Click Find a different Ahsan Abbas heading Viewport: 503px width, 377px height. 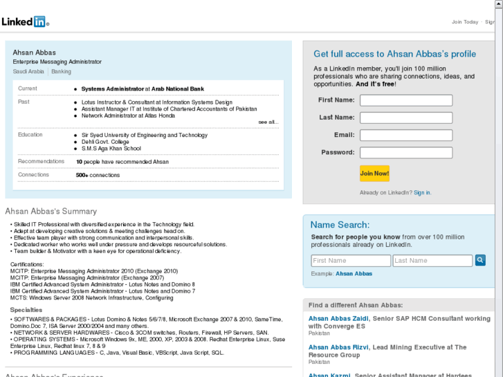356,305
